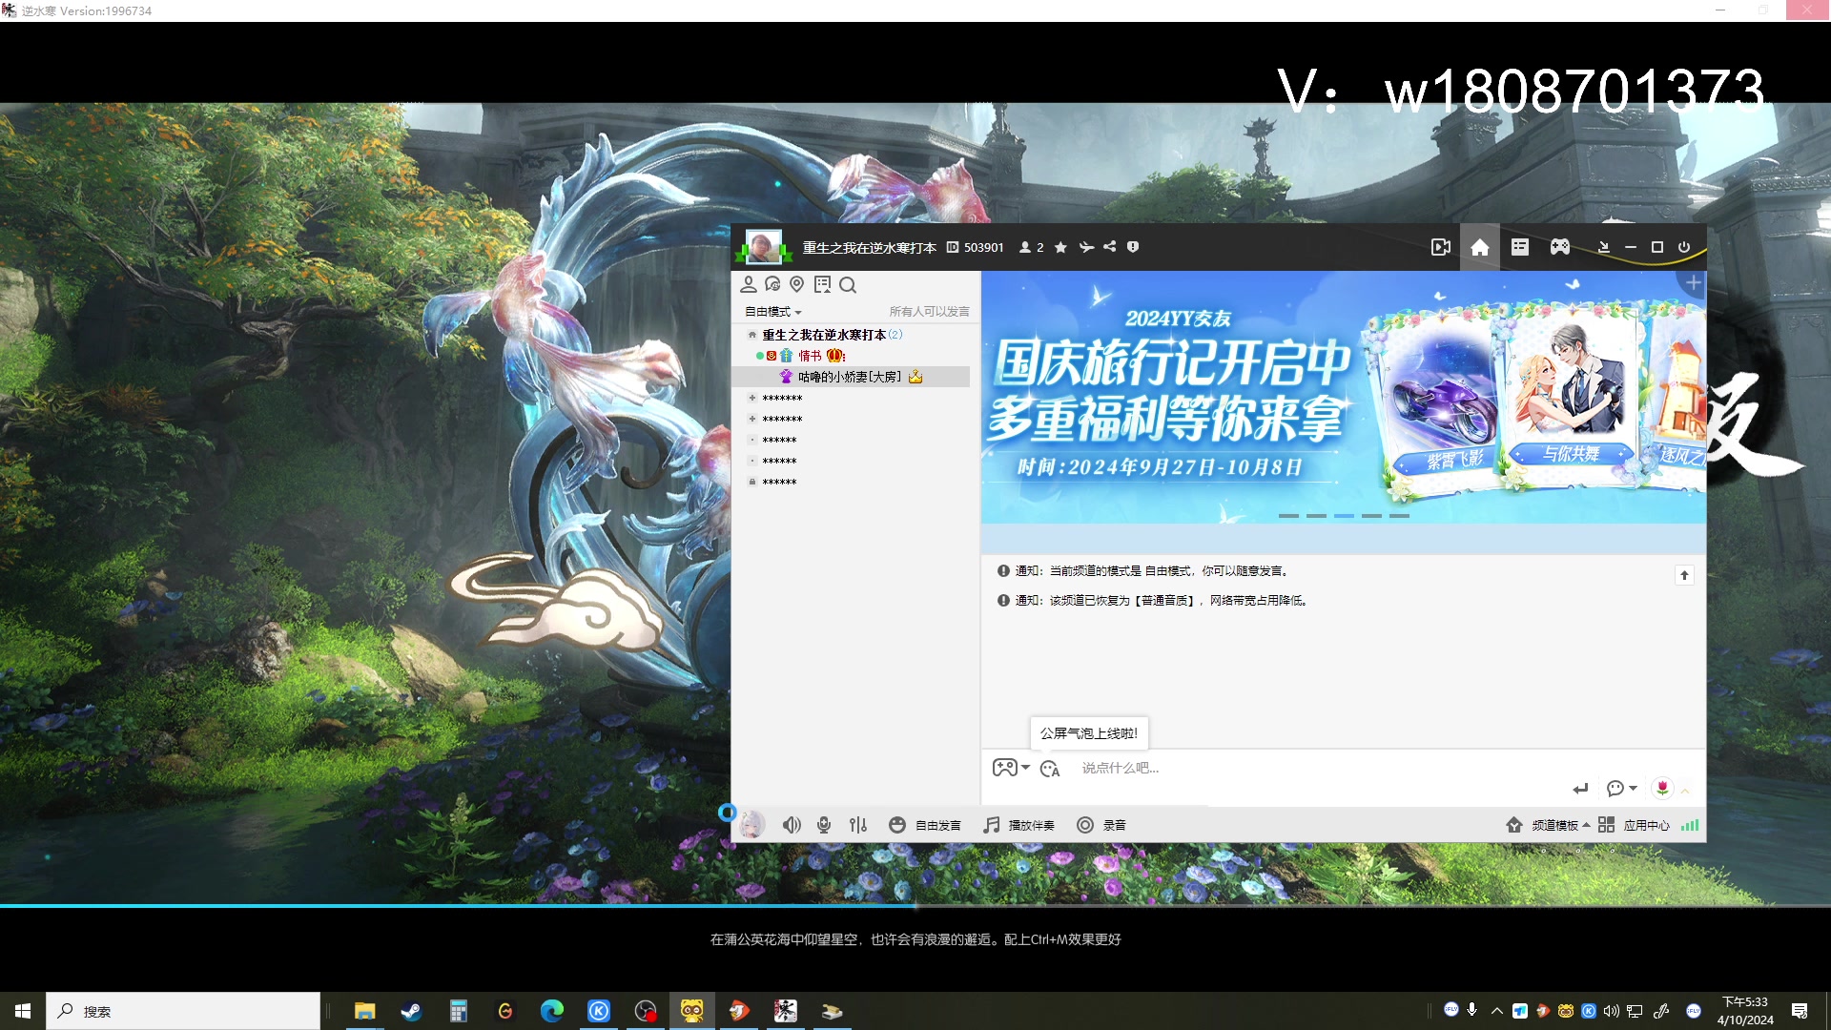The image size is (1831, 1030).
Task: Toggle 录音 recording
Action: click(x=1101, y=825)
